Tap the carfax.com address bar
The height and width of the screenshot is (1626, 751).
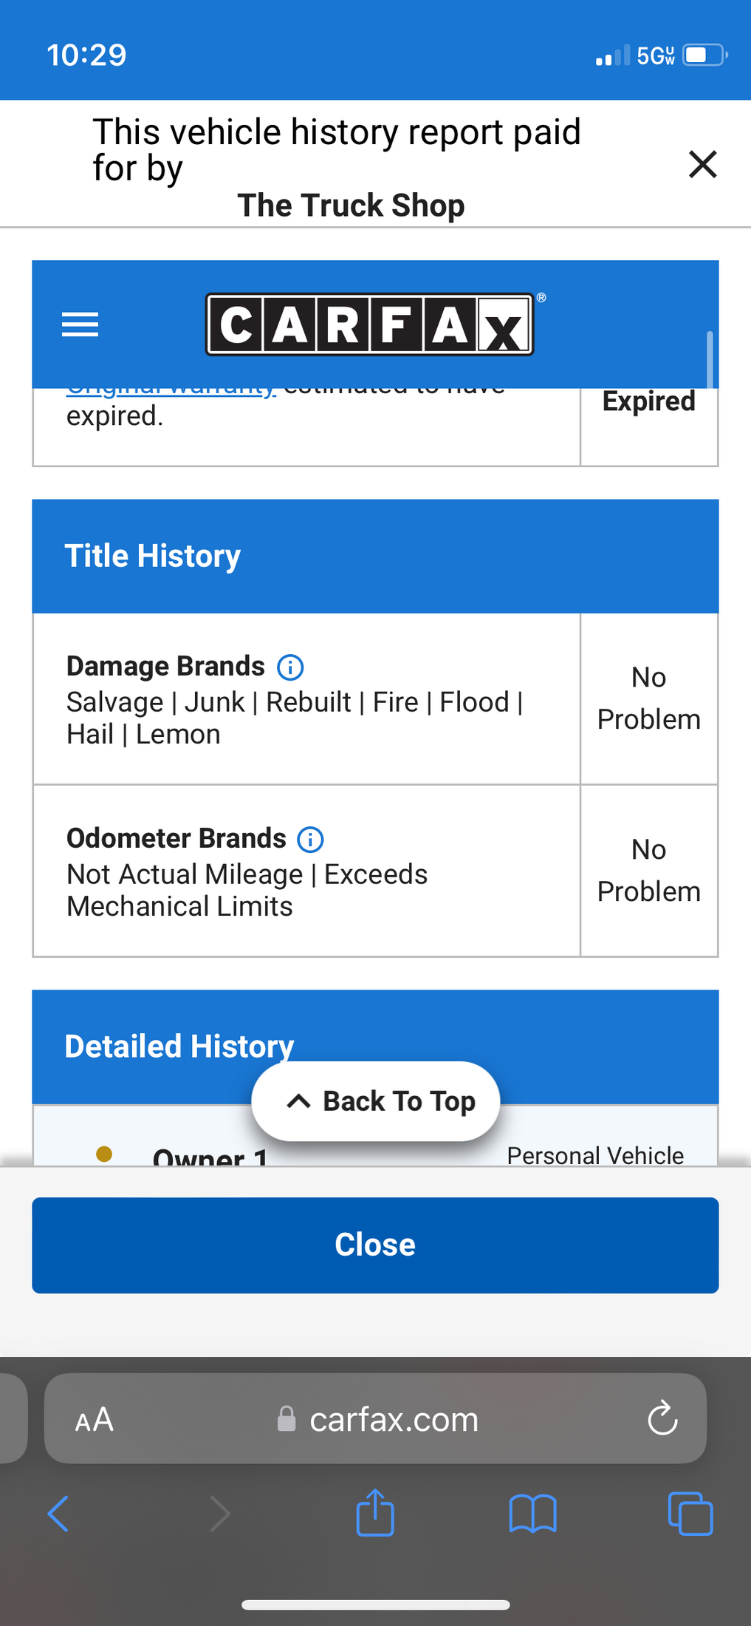375,1418
